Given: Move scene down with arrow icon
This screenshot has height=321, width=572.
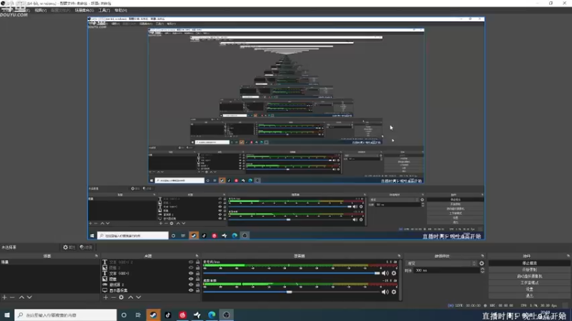Looking at the screenshot, I should (29, 297).
